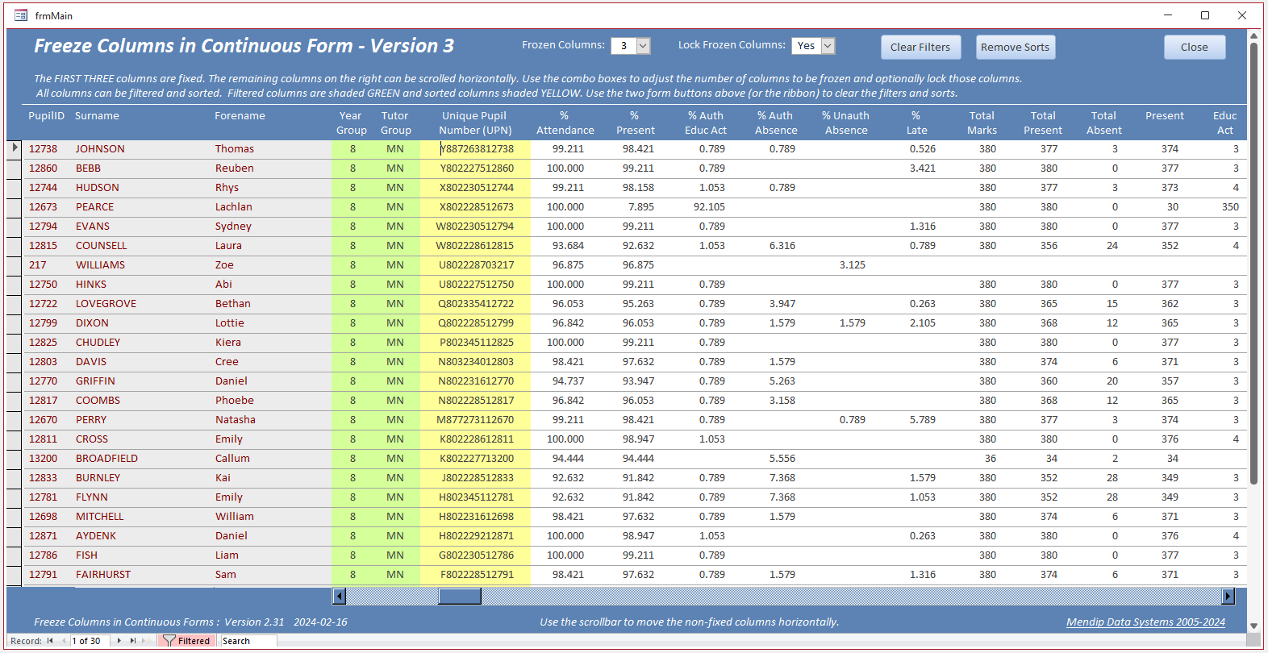This screenshot has width=1268, height=653.
Task: Select surname cell BURNLEY
Action: [x=98, y=478]
